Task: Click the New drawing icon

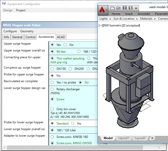Action: pos(113,8)
